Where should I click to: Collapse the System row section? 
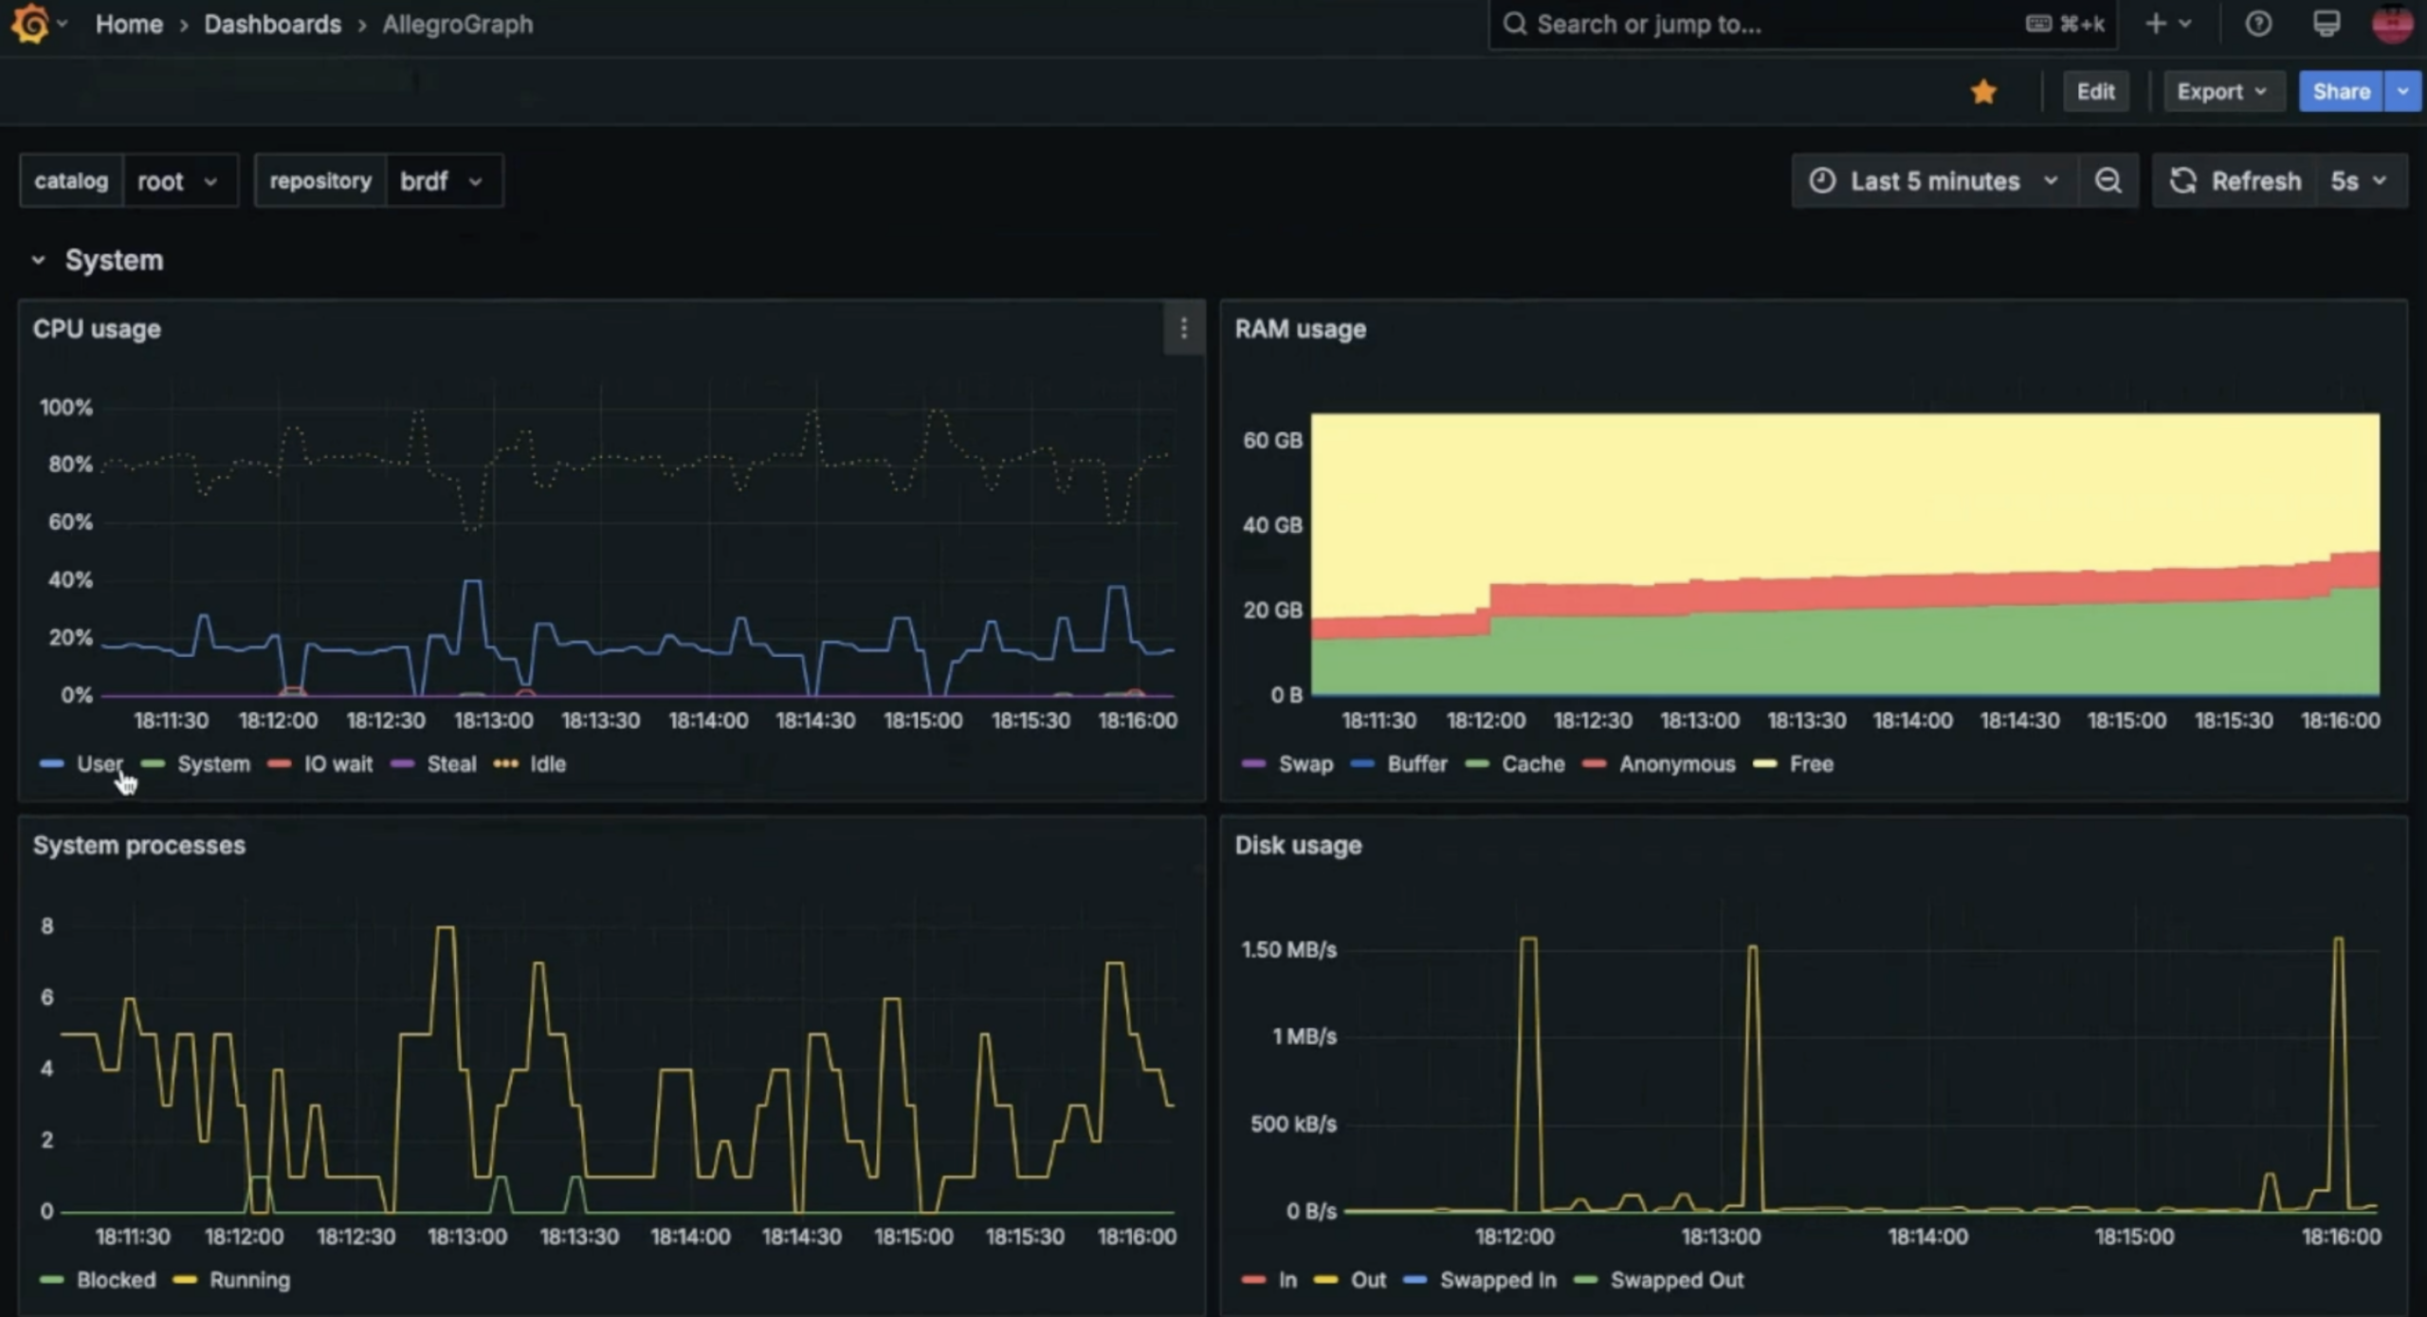point(38,260)
